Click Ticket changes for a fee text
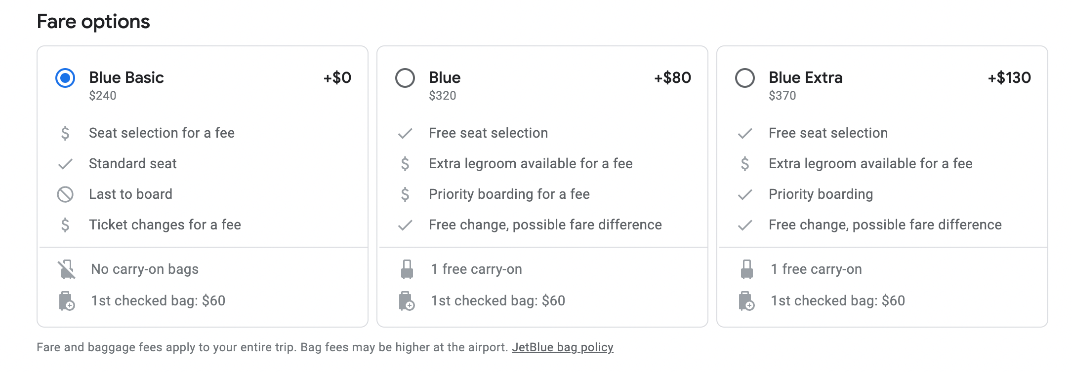This screenshot has width=1072, height=372. (x=165, y=225)
